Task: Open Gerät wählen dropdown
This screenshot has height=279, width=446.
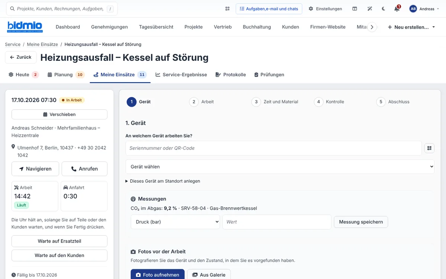Action: [280, 167]
